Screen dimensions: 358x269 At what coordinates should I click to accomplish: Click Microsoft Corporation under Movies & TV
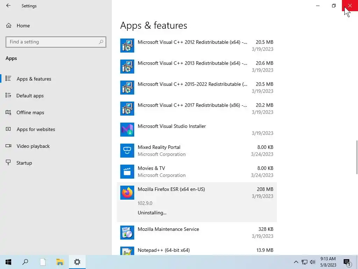[x=162, y=175]
